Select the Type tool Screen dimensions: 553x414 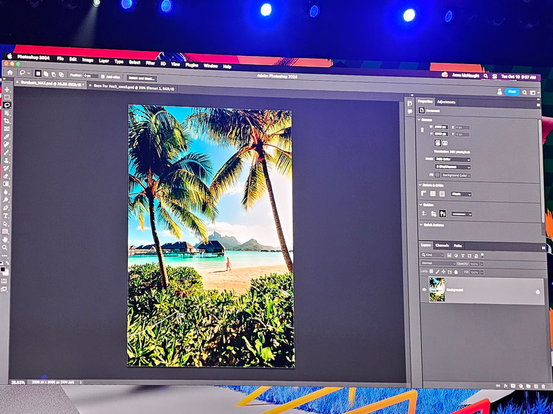(x=6, y=215)
